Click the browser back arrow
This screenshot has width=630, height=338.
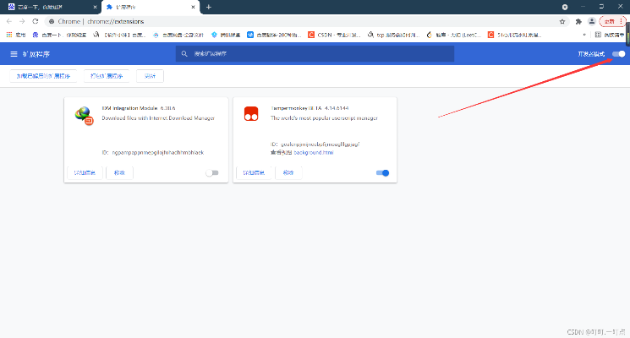click(9, 21)
